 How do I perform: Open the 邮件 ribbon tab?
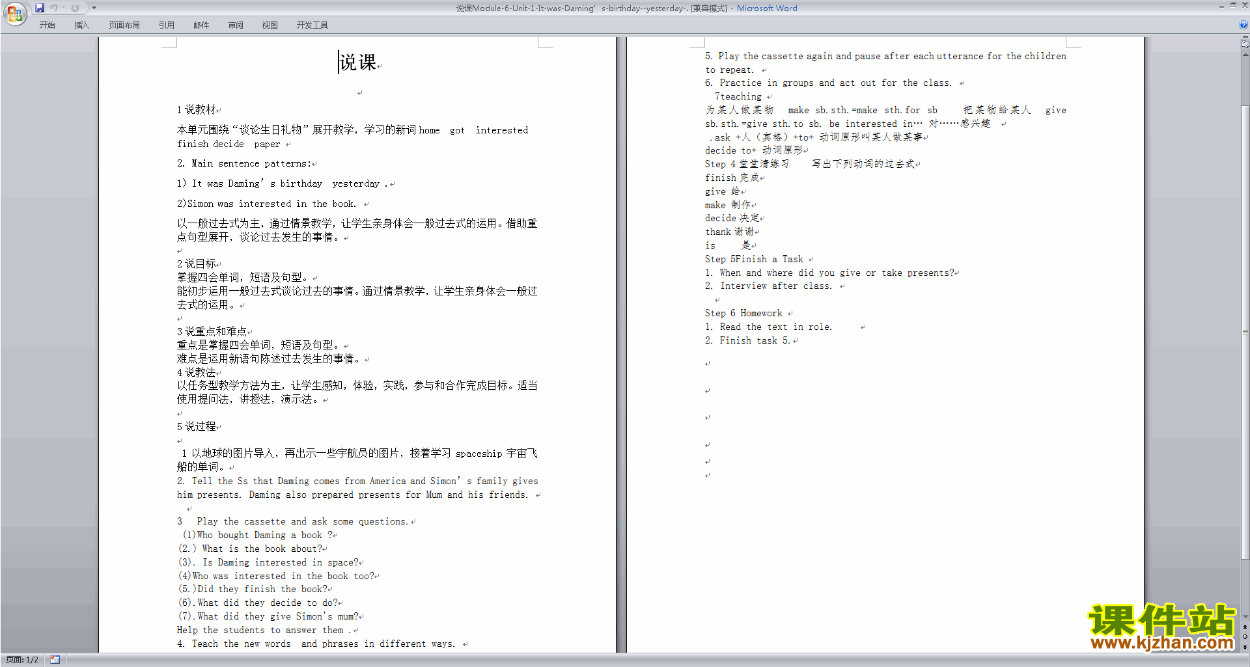click(201, 25)
